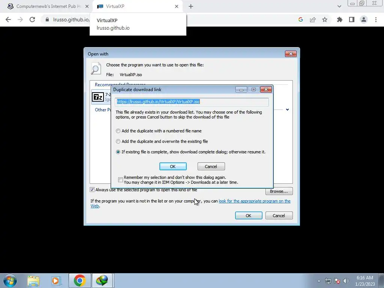
Task: Go back with Chrome's back arrow
Action: click(8, 19)
